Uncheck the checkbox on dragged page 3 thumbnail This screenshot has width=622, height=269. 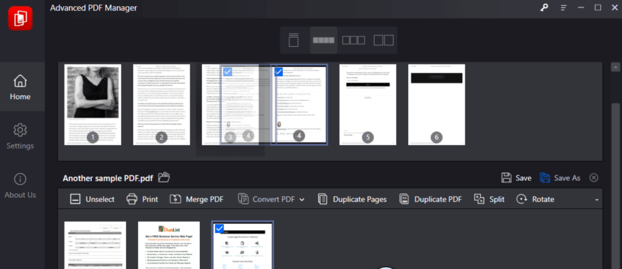(228, 72)
